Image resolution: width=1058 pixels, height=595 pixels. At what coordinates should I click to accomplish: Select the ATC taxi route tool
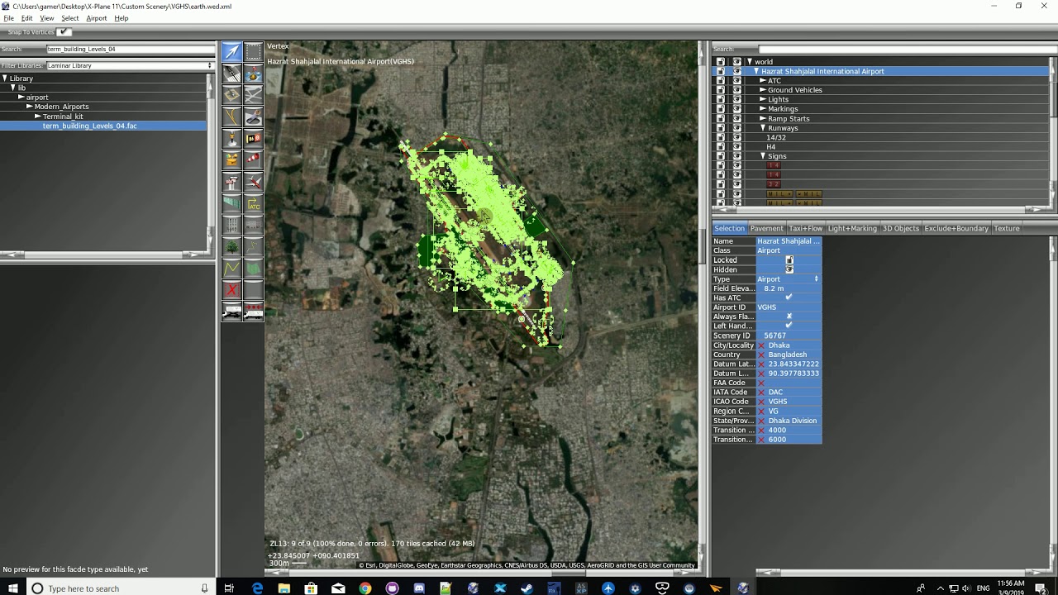tap(253, 203)
